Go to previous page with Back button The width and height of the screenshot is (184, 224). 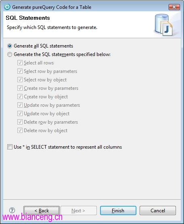tap(42, 210)
